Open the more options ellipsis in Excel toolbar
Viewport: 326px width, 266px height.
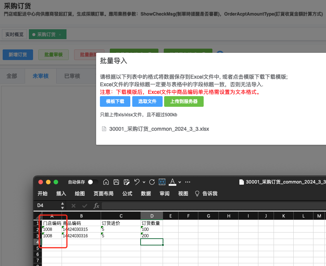tap(188, 182)
